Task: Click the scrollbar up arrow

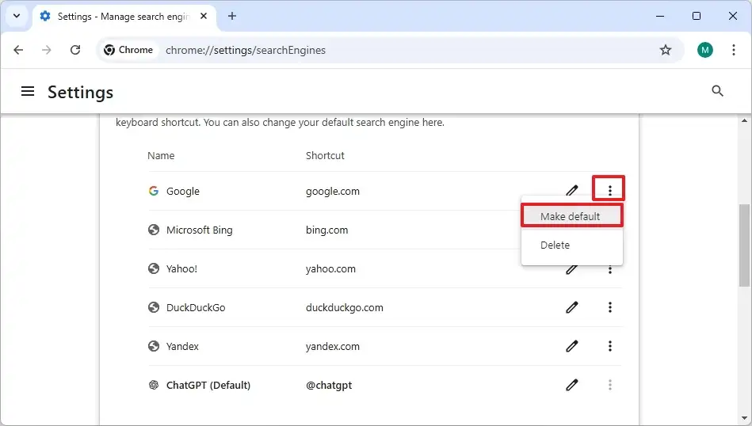Action: tap(744, 121)
